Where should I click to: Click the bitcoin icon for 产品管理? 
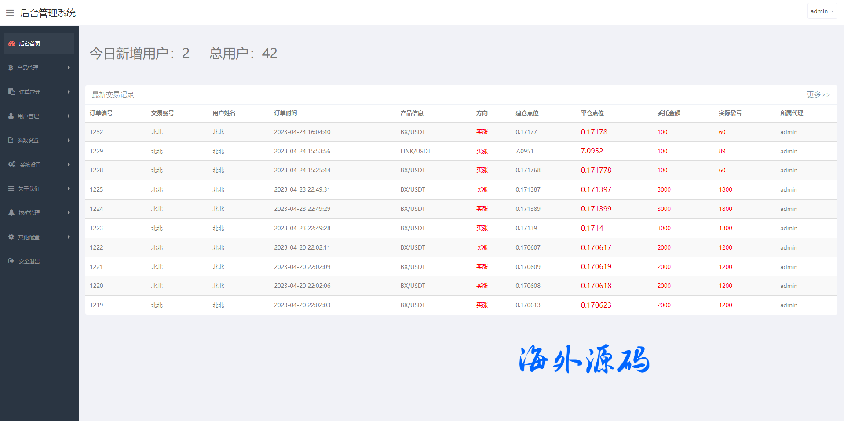tap(11, 68)
